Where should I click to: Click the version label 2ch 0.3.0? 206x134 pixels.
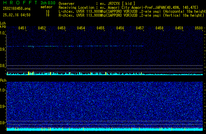pyautogui.click(x=48, y=3)
